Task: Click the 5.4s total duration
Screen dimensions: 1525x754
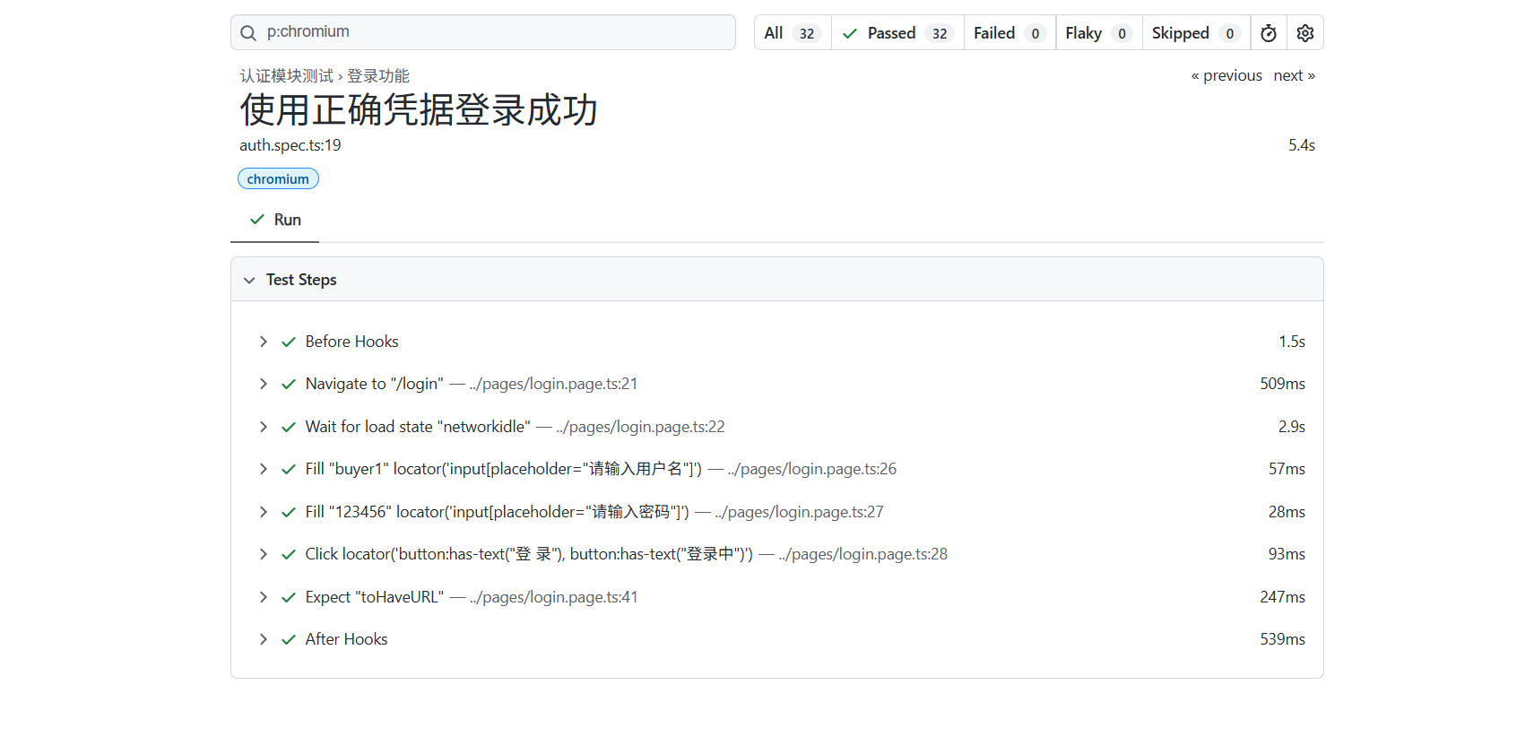Action: 1302,145
